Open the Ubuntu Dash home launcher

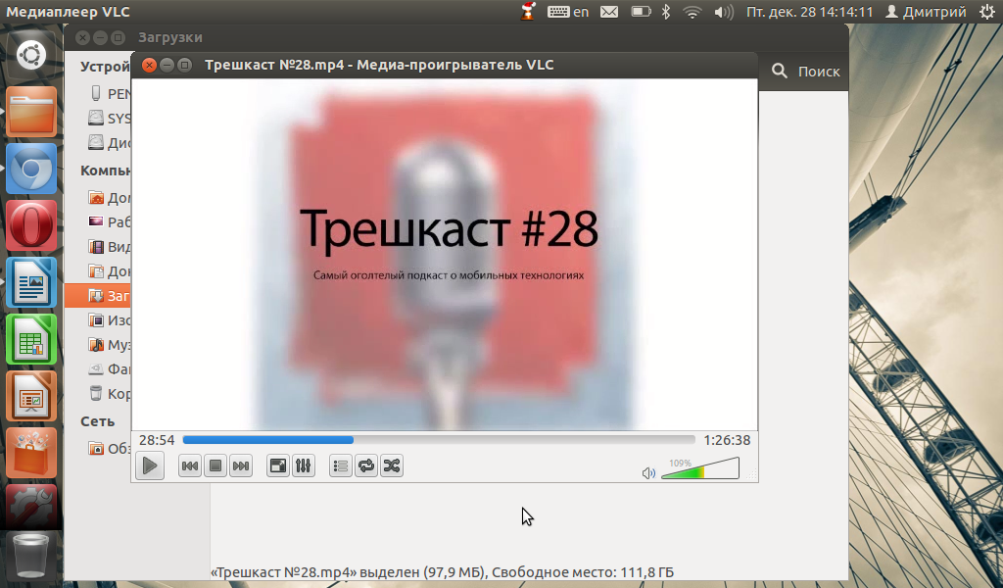click(31, 55)
